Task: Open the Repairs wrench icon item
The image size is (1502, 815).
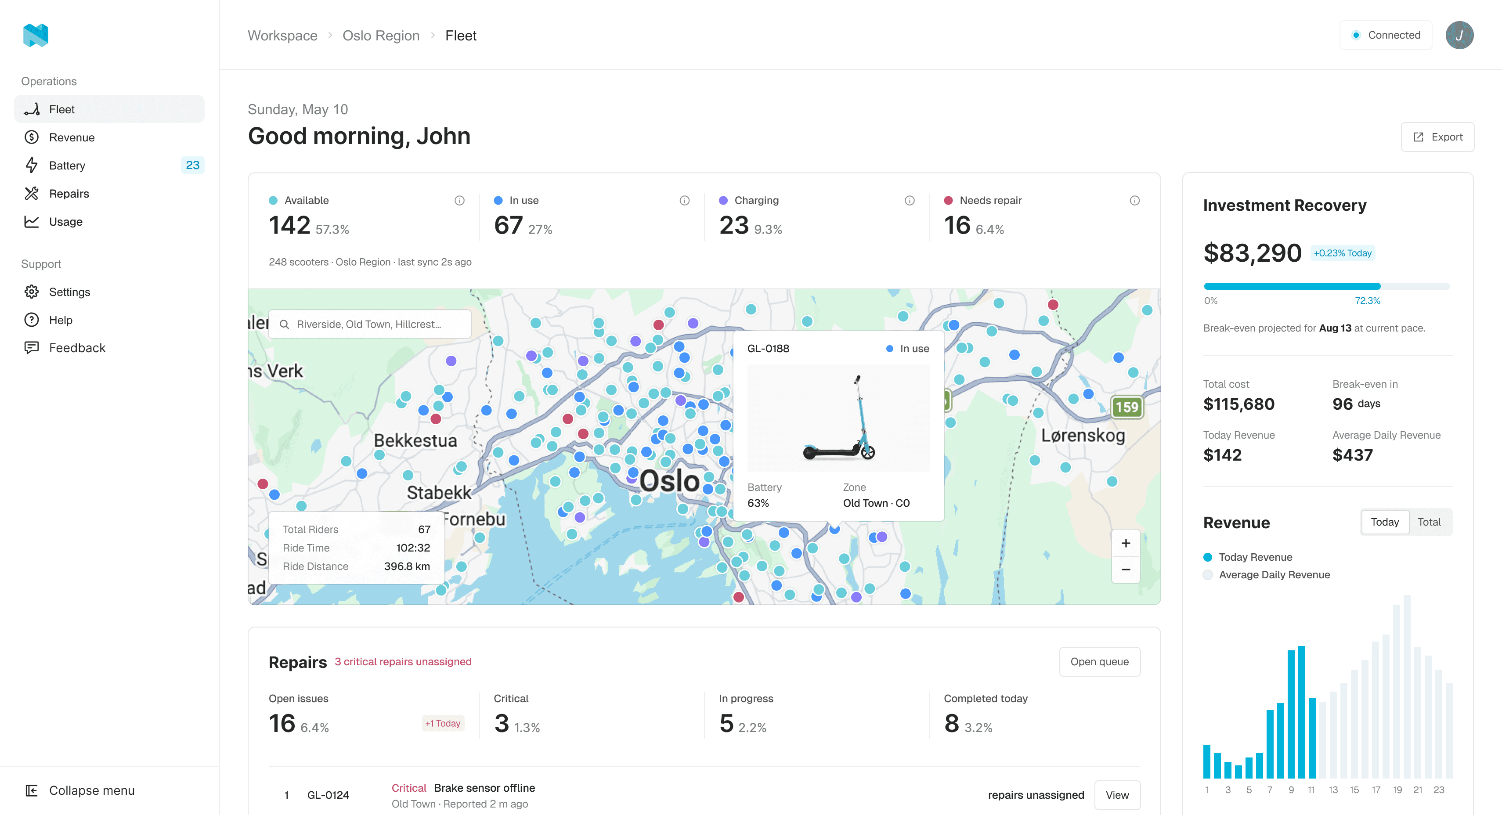Action: (109, 194)
